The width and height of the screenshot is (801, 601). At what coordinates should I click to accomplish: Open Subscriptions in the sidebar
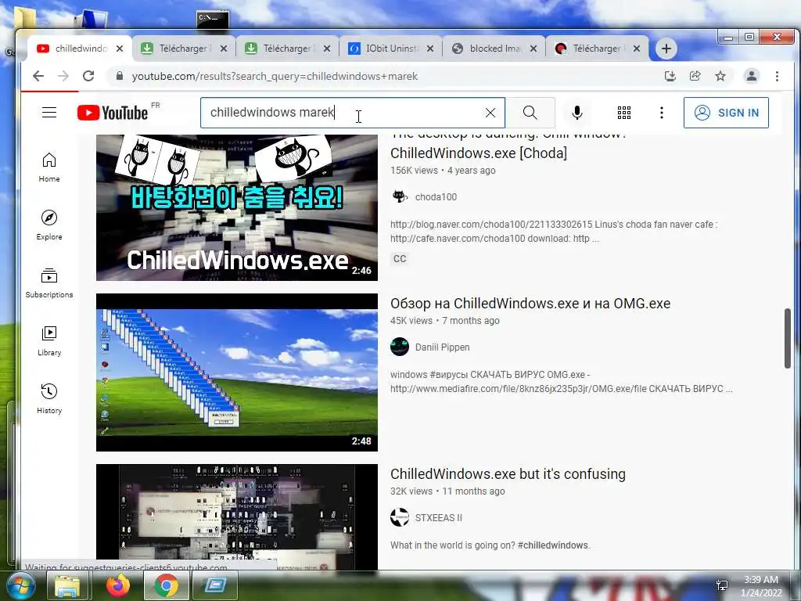[49, 283]
